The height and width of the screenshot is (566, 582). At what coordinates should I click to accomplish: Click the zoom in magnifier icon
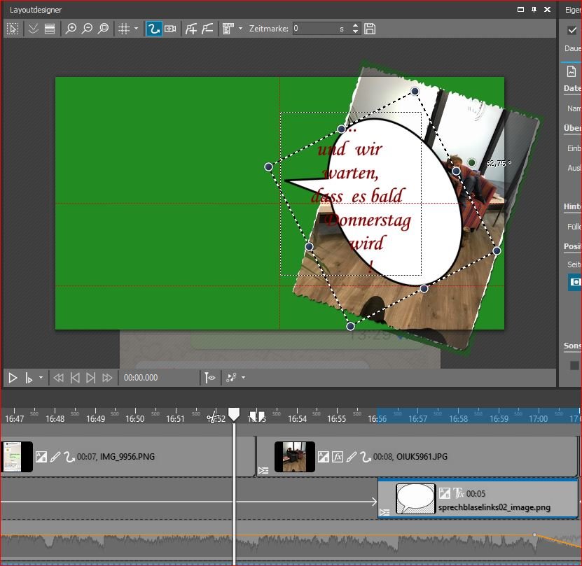pyautogui.click(x=71, y=29)
